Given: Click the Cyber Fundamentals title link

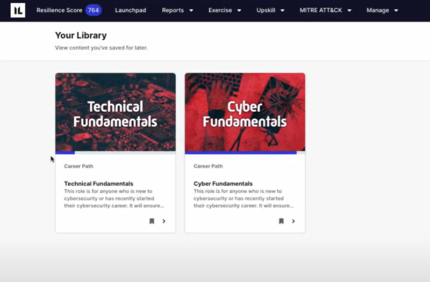Looking at the screenshot, I should coord(223,184).
